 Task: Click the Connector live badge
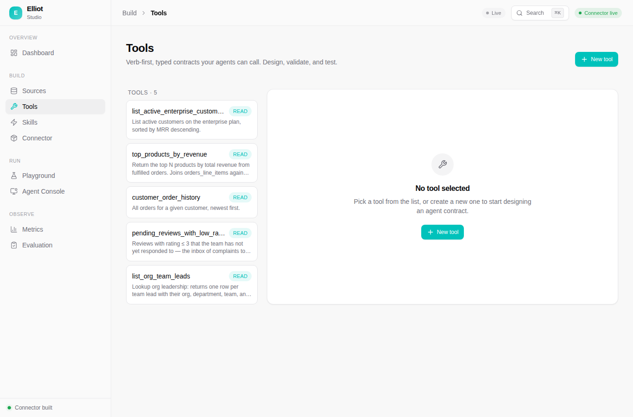pyautogui.click(x=598, y=13)
